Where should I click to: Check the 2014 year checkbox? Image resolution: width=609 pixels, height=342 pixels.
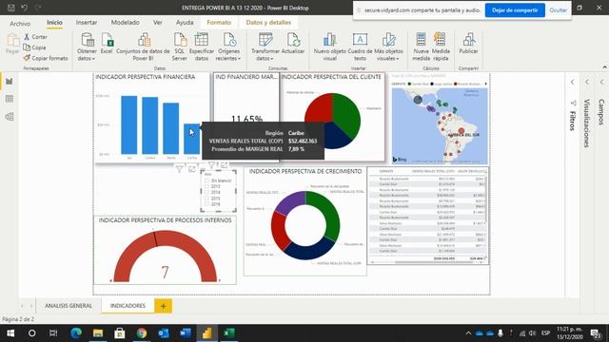[207, 192]
